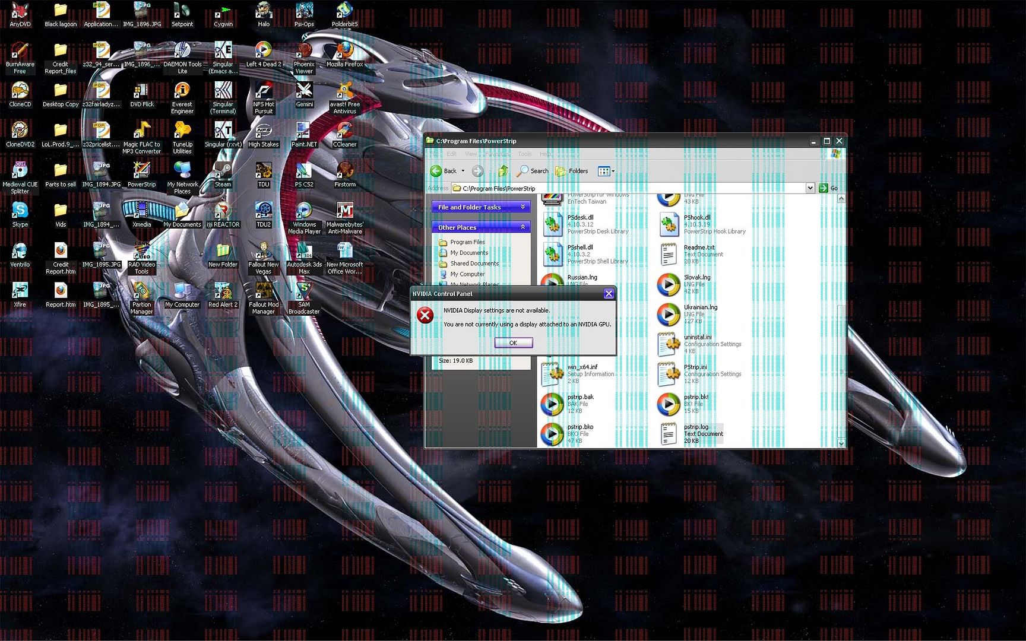Open the Black lagoon folder icon
The image size is (1026, 641).
click(61, 15)
